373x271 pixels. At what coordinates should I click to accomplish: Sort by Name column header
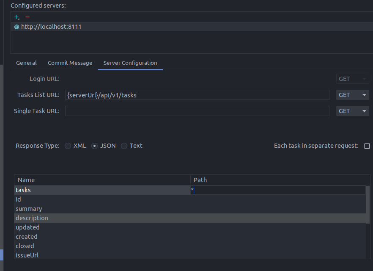click(102, 180)
